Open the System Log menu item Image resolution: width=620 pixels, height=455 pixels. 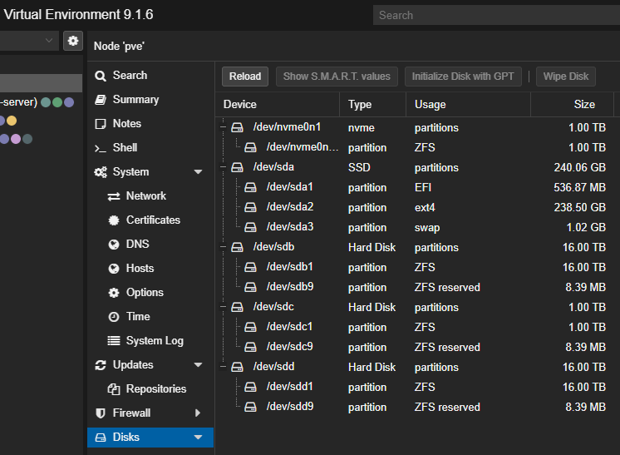[x=150, y=341]
